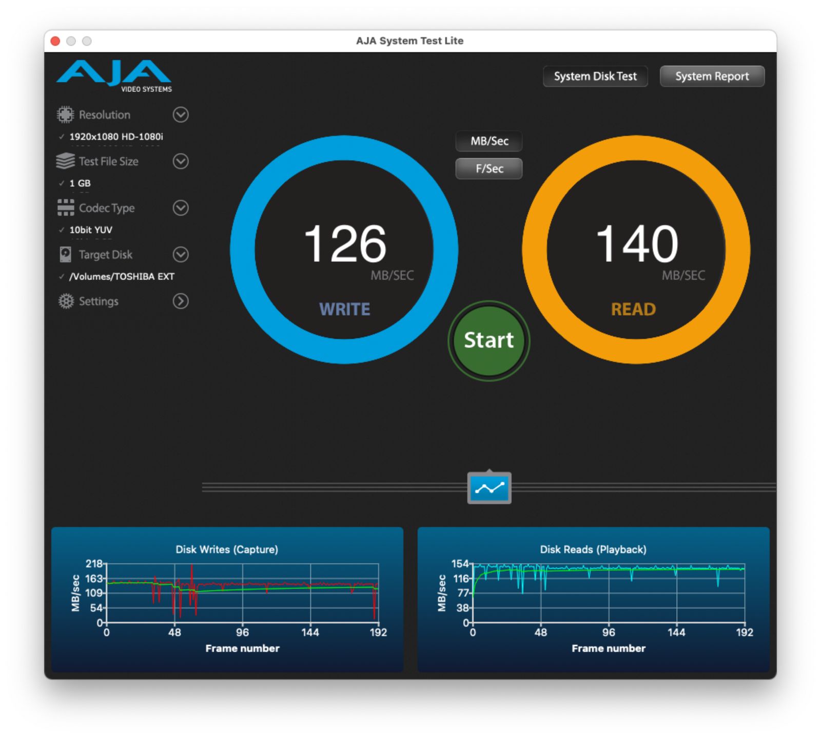Click the Test File Size stack icon
This screenshot has height=738, width=821.
coord(65,161)
